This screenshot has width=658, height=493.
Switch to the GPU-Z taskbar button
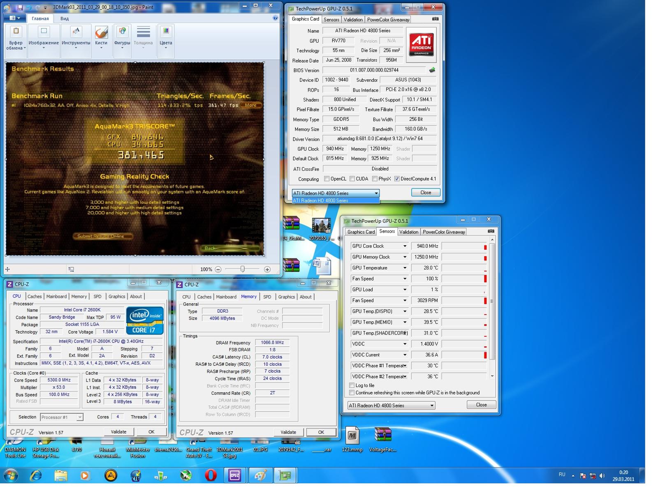(285, 476)
